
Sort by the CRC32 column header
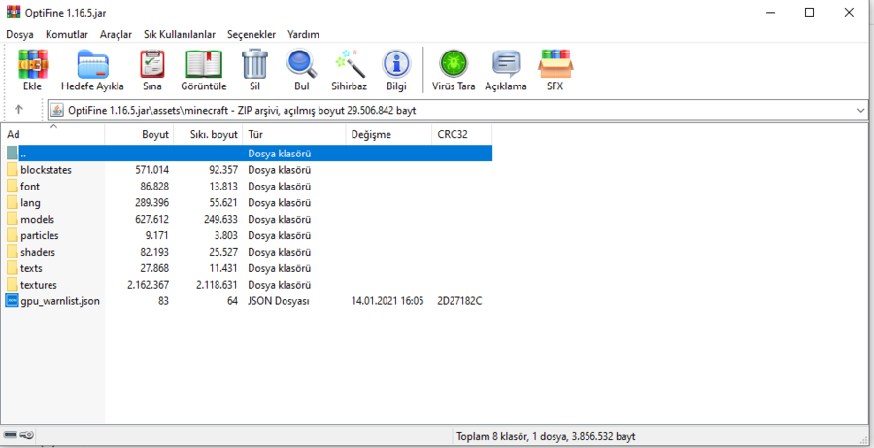(461, 134)
